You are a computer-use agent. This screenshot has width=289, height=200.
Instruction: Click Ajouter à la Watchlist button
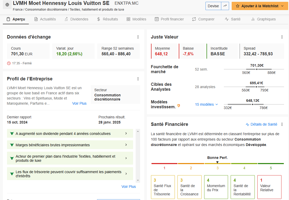(x=260, y=6)
